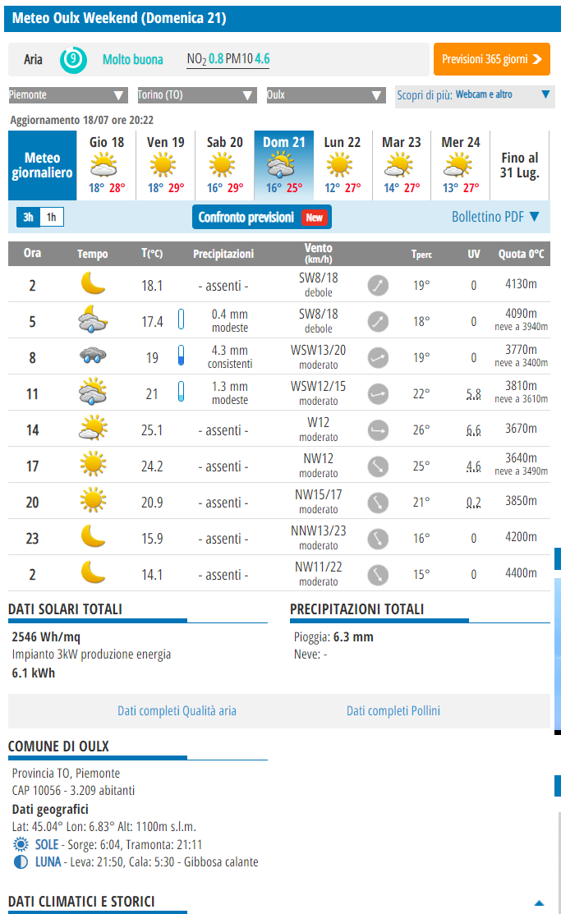Click the sun icon in the hour 20 row
Viewport: 561px width, 914px height.
[x=93, y=501]
